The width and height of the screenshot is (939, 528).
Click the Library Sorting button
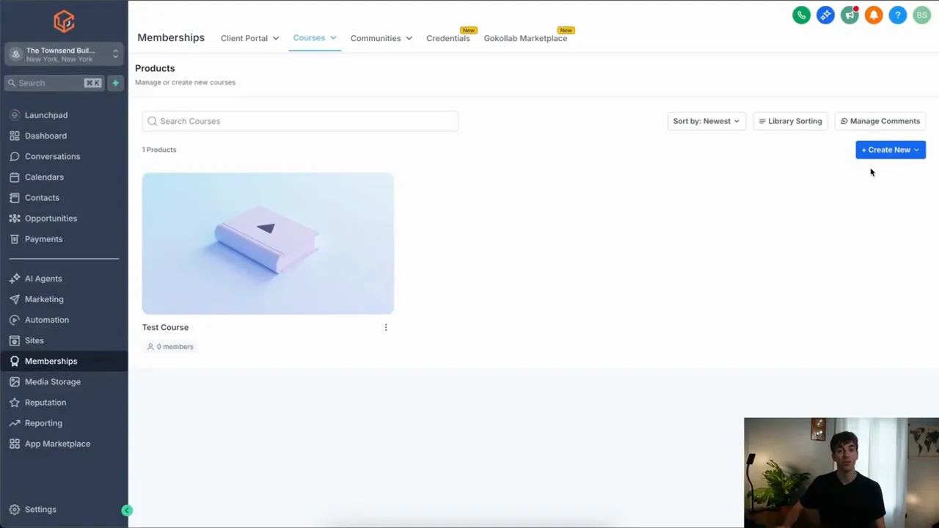coord(791,121)
